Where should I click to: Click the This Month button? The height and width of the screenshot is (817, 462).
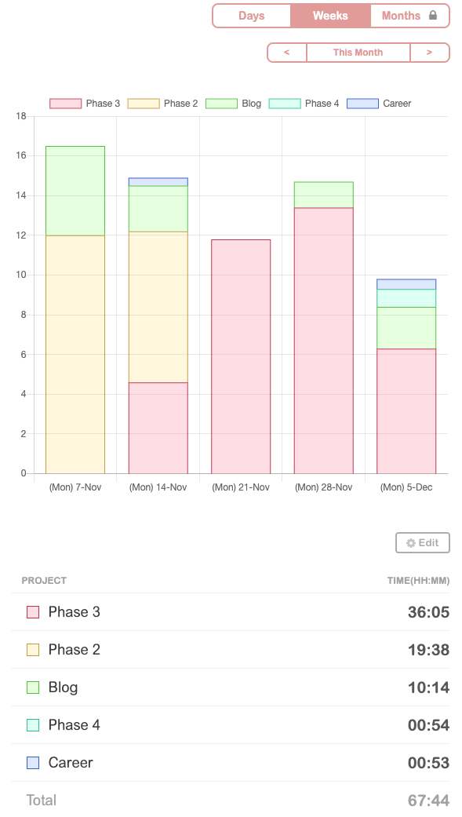click(358, 53)
